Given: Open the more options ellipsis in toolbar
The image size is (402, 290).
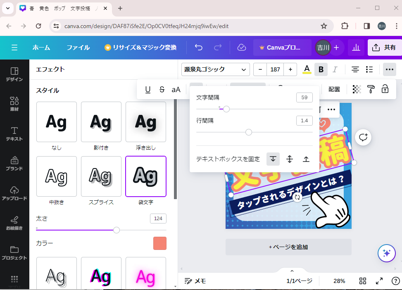Looking at the screenshot, I should [x=389, y=69].
